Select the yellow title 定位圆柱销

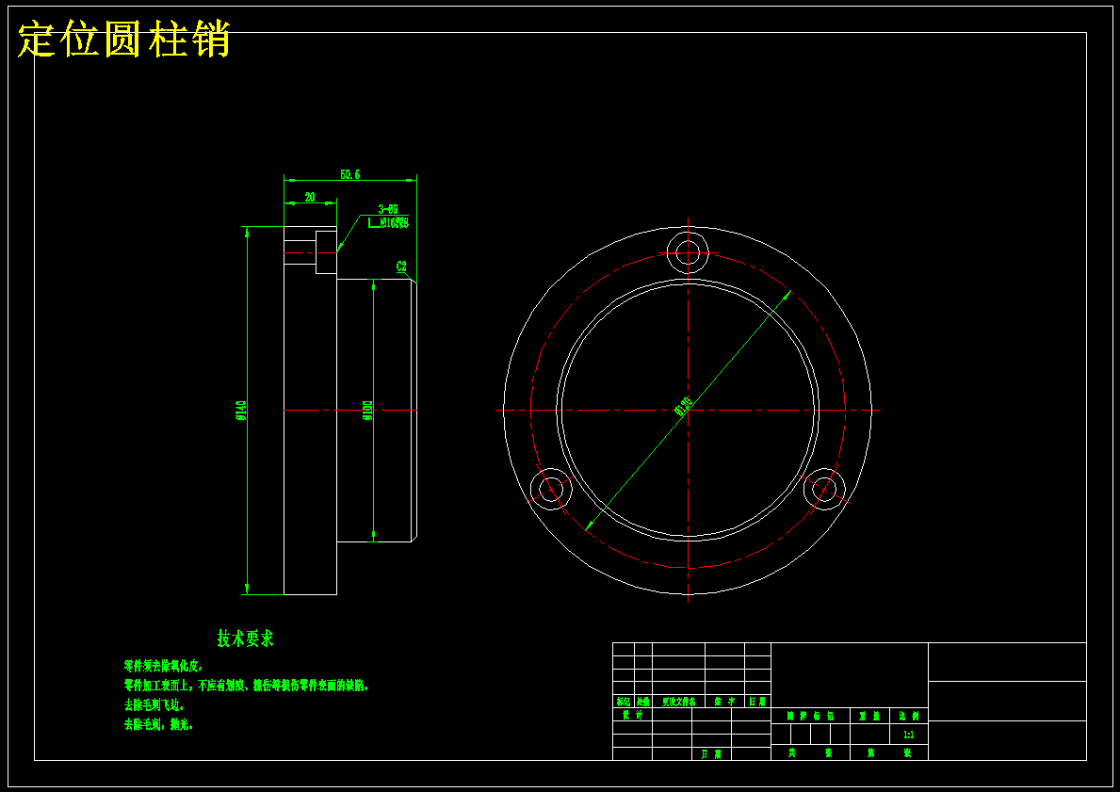click(123, 40)
